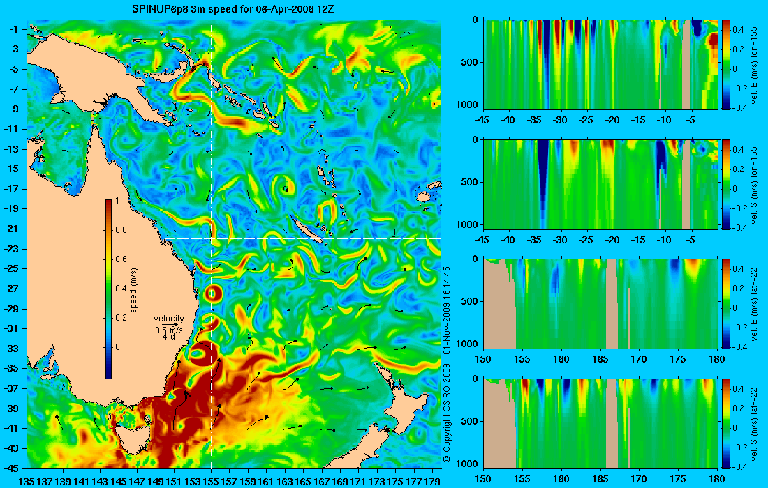The height and width of the screenshot is (488, 768).
Task: Click the main map speed colorbar
Action: [108, 289]
